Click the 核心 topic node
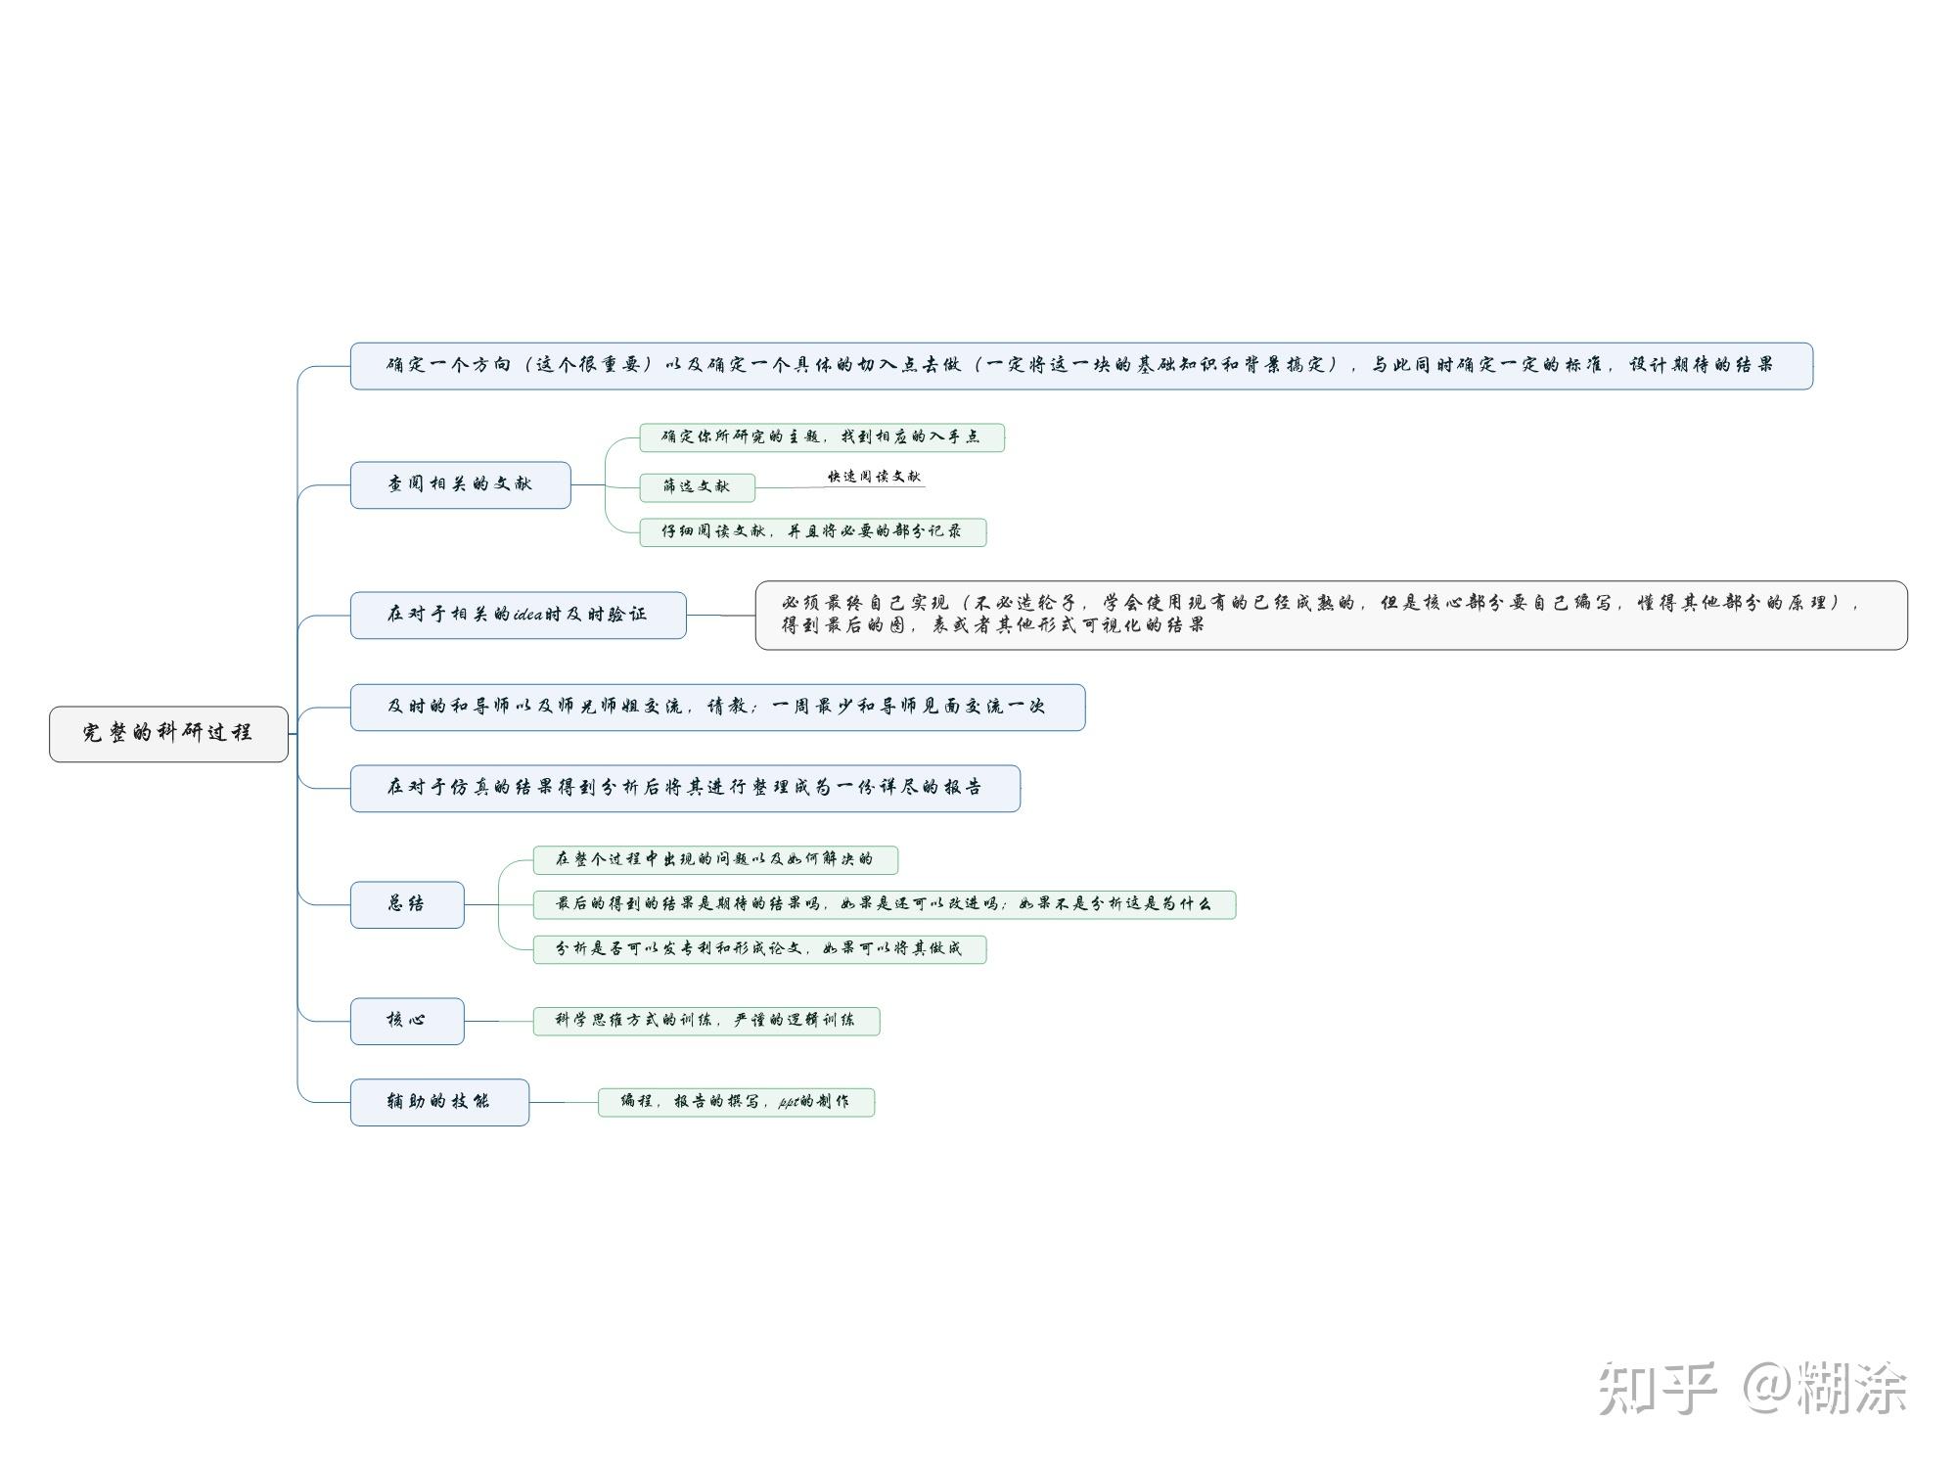1957x1468 pixels. coord(407,1021)
